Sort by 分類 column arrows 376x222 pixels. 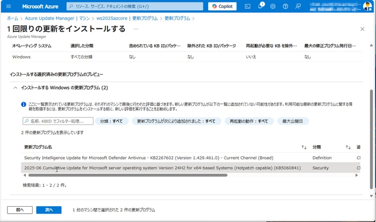(348, 147)
